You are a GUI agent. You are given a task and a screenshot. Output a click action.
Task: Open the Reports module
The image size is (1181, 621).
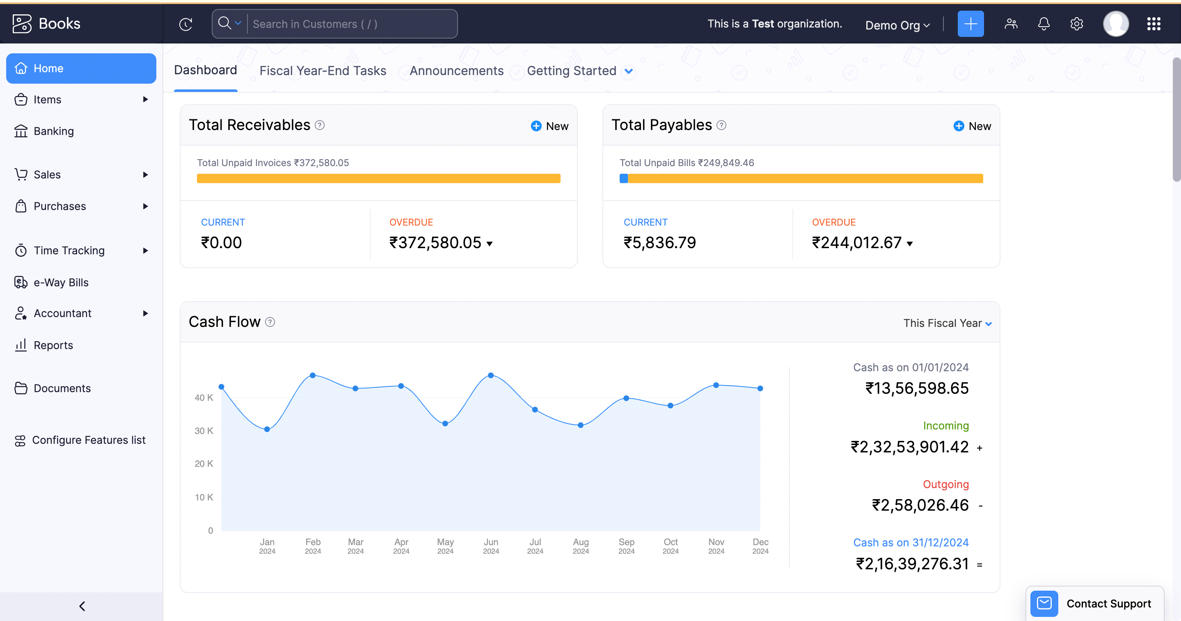(53, 345)
